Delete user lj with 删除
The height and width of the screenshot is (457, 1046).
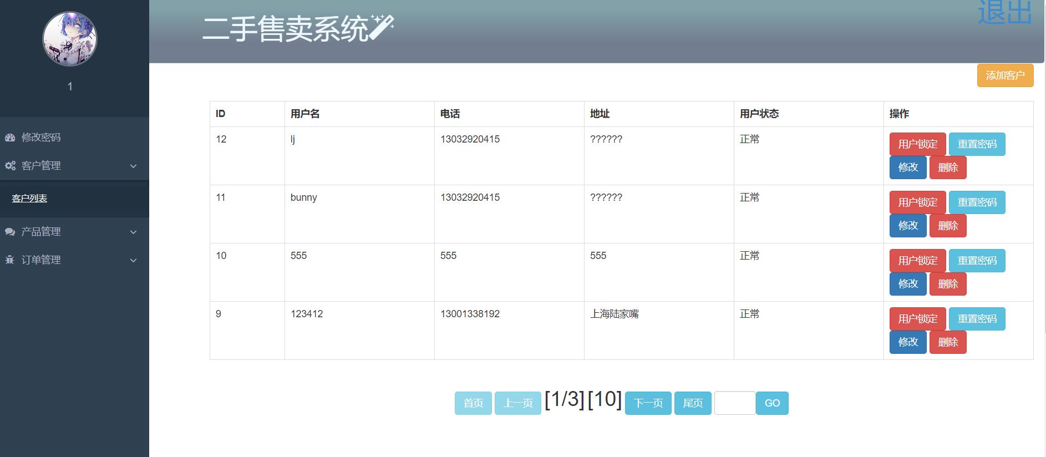point(948,167)
